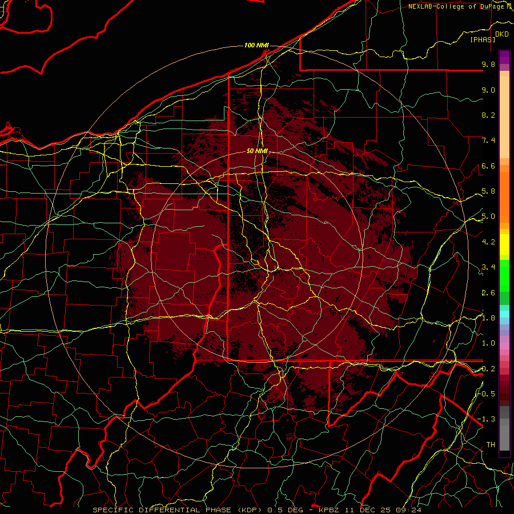The width and height of the screenshot is (514, 514).
Task: Click the 100 NMI range ring label
Action: pyautogui.click(x=256, y=45)
